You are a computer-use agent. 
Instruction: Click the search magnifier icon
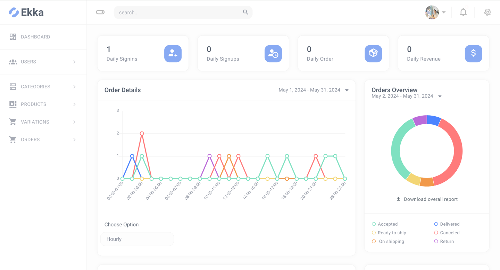[x=245, y=12]
